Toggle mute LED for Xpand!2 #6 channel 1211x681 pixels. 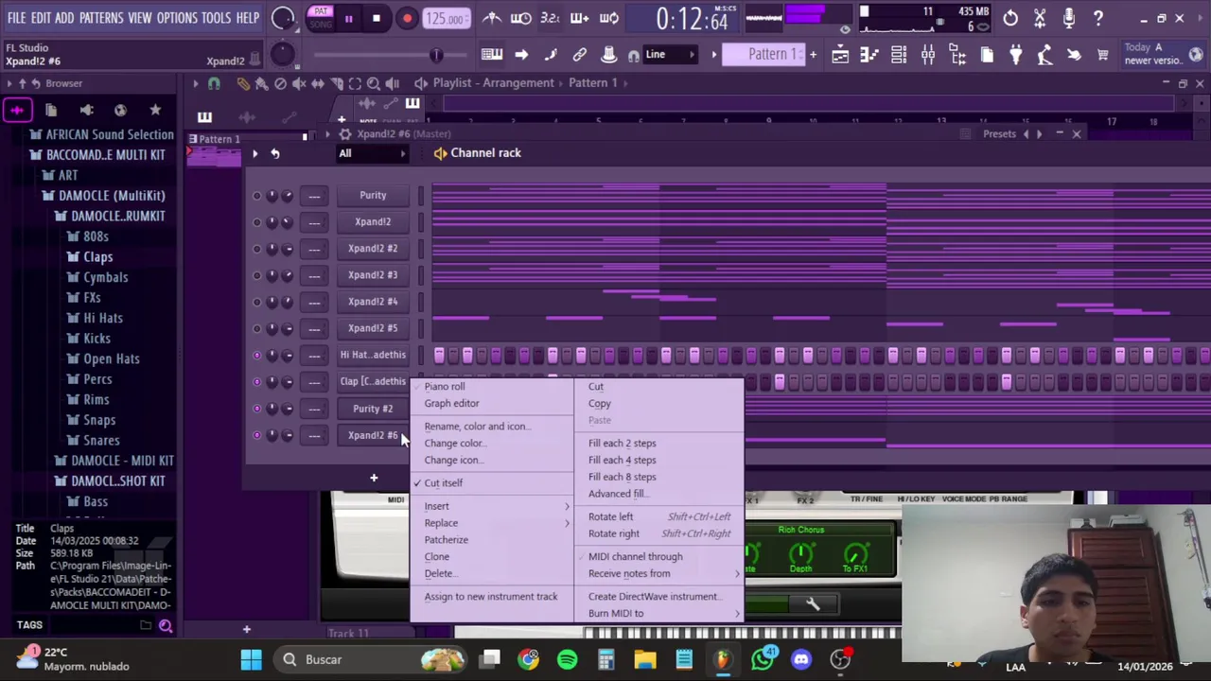tap(256, 435)
